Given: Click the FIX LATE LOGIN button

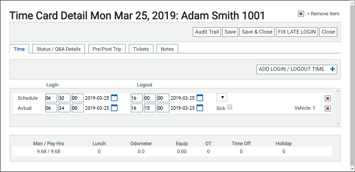Looking at the screenshot, I should (x=297, y=32).
